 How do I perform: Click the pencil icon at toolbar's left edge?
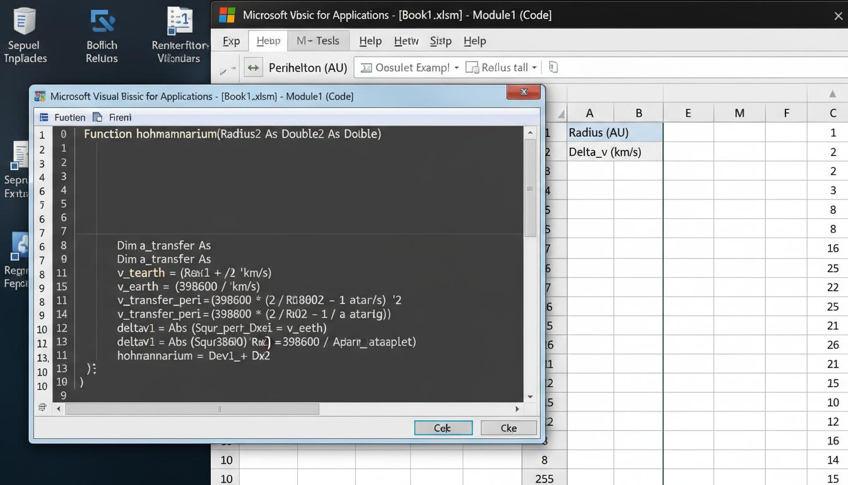coord(224,71)
